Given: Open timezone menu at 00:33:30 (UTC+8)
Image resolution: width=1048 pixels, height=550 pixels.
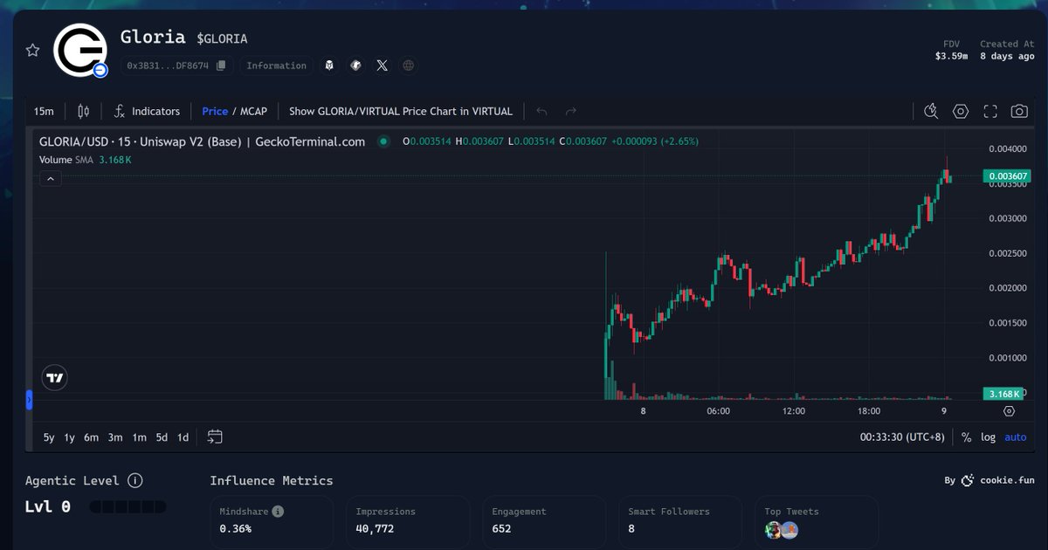Looking at the screenshot, I should (902, 437).
